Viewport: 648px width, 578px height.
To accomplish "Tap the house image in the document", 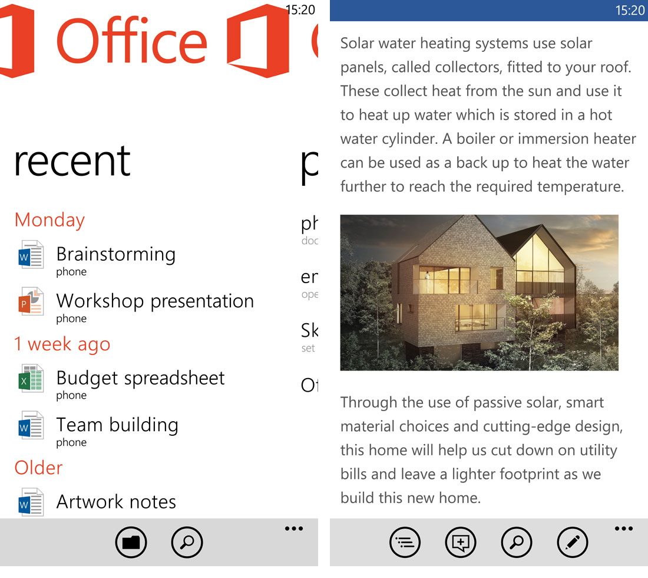I will [x=480, y=293].
